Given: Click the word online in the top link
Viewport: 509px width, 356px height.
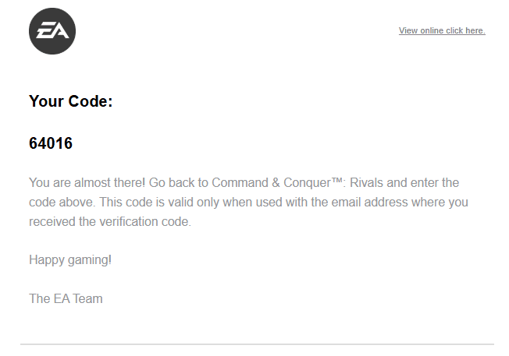Looking at the screenshot, I should [432, 30].
